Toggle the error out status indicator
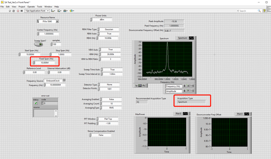 36,103
